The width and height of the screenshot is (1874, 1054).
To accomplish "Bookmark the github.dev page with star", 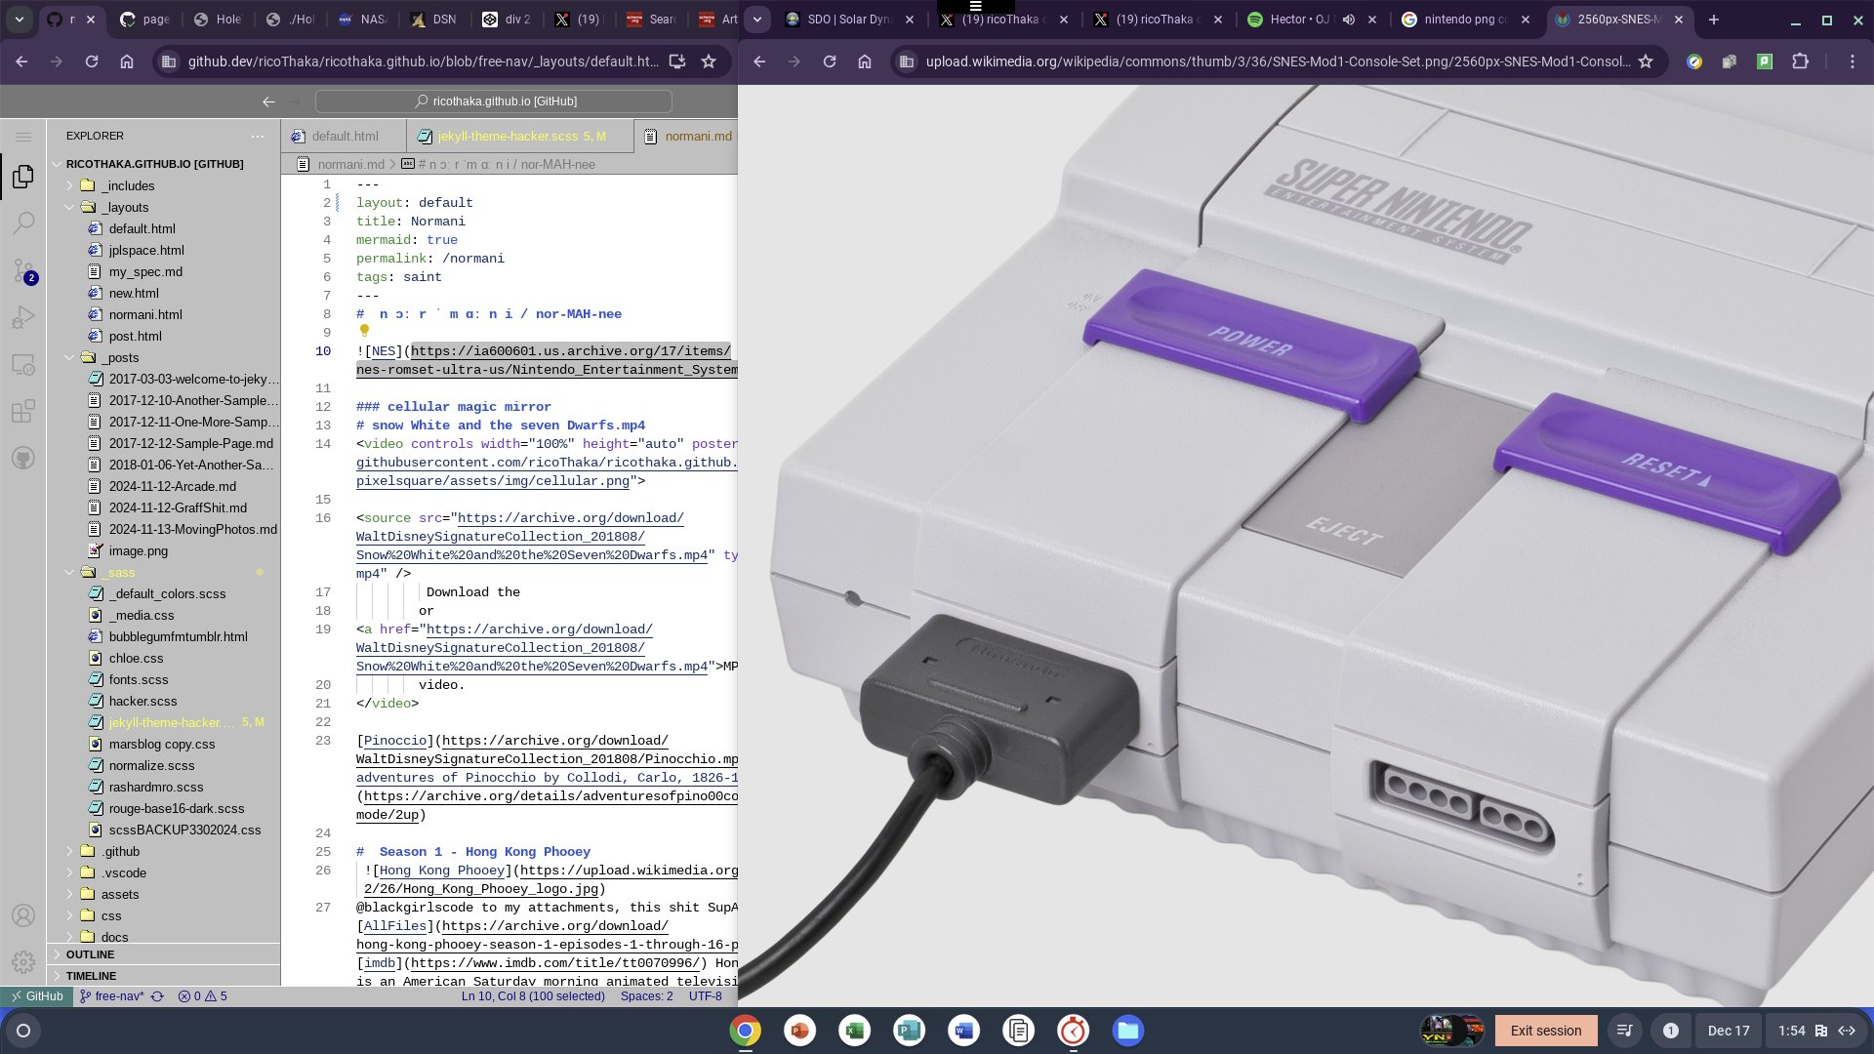I will click(x=709, y=61).
